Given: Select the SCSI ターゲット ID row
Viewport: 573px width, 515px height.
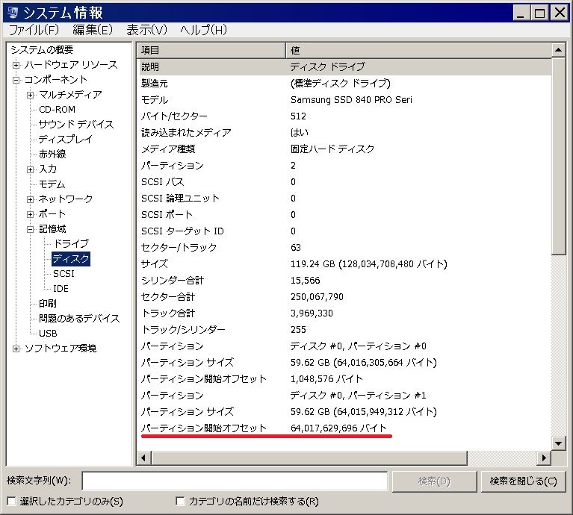Looking at the screenshot, I should click(x=344, y=231).
